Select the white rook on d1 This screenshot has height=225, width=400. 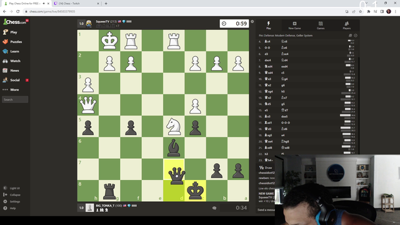point(174,41)
